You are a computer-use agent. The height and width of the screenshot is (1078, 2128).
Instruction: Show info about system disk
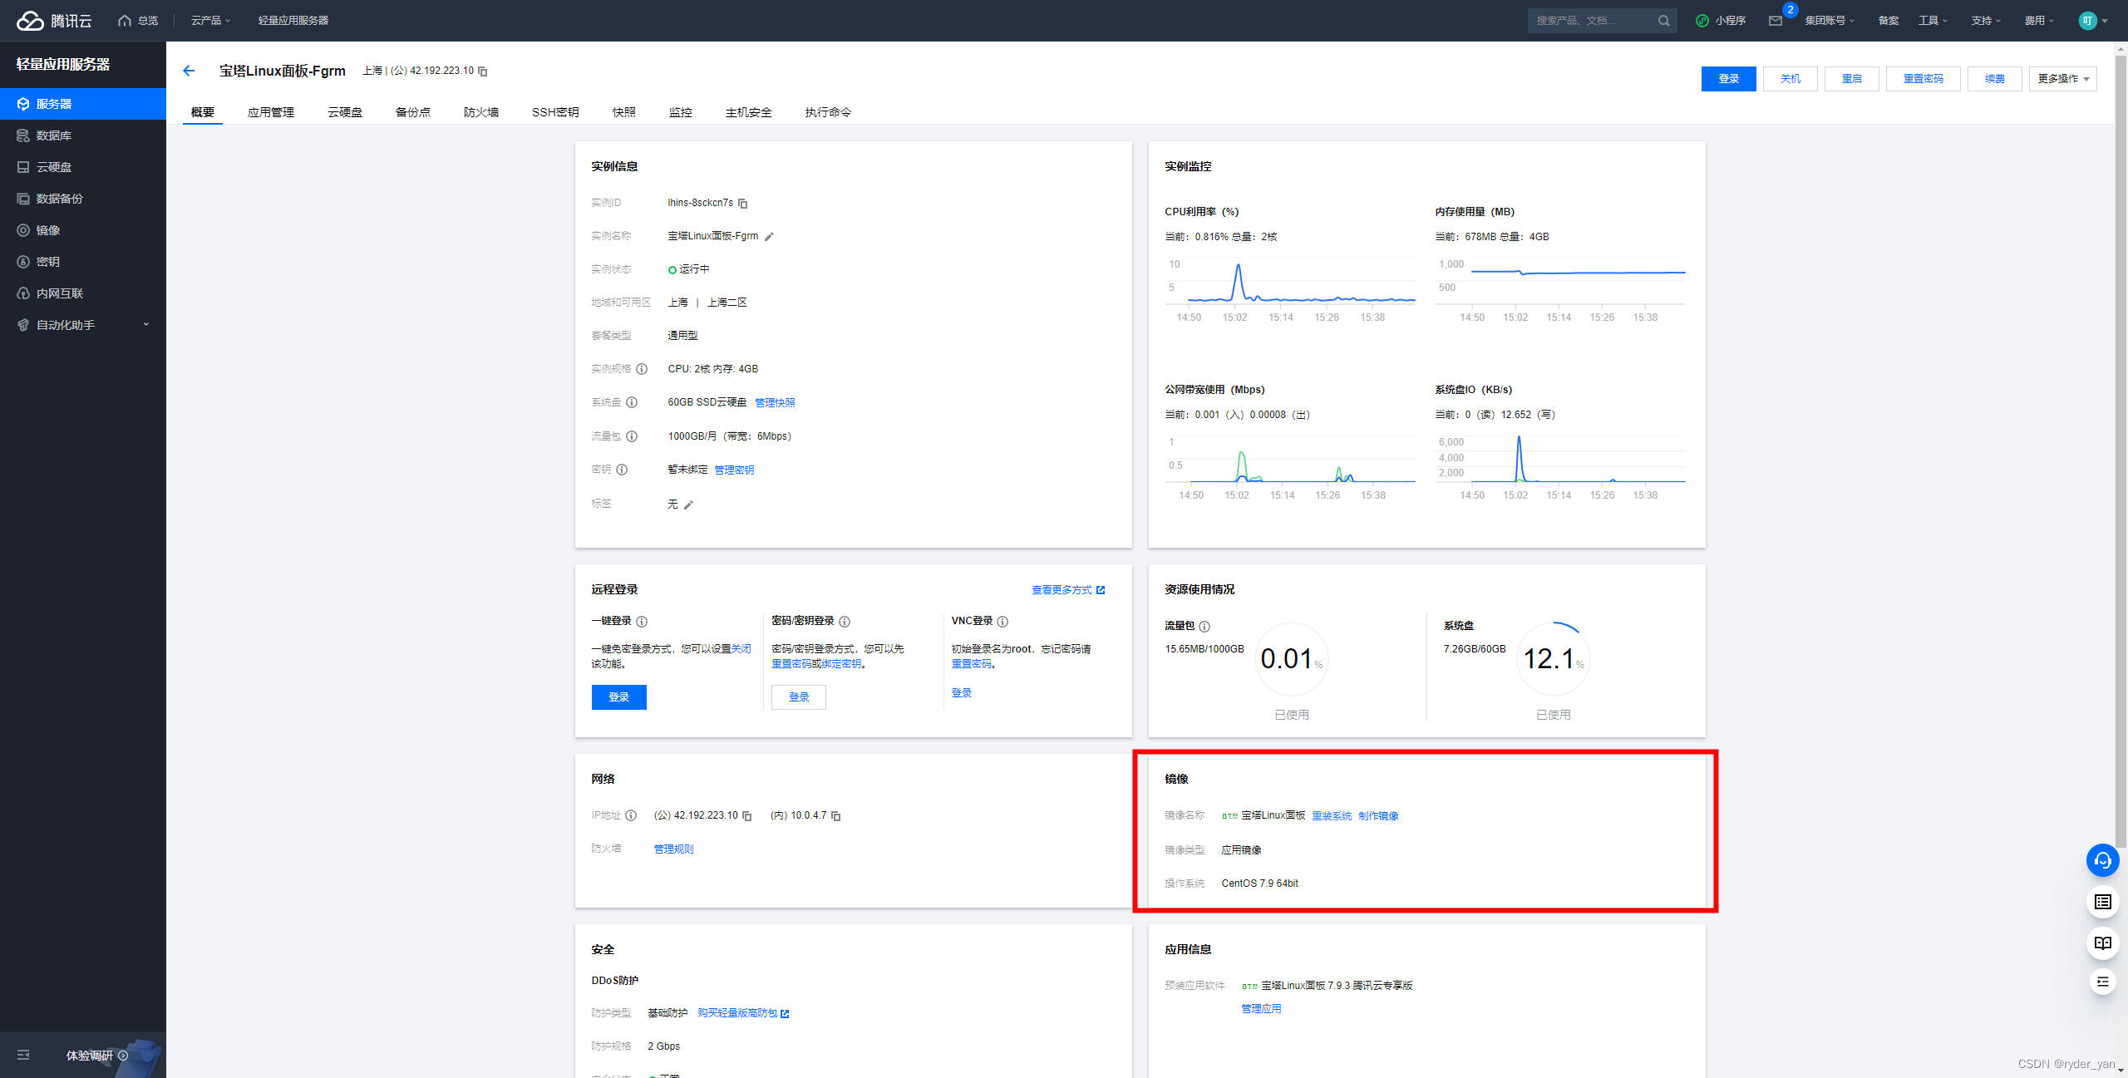[x=632, y=402]
